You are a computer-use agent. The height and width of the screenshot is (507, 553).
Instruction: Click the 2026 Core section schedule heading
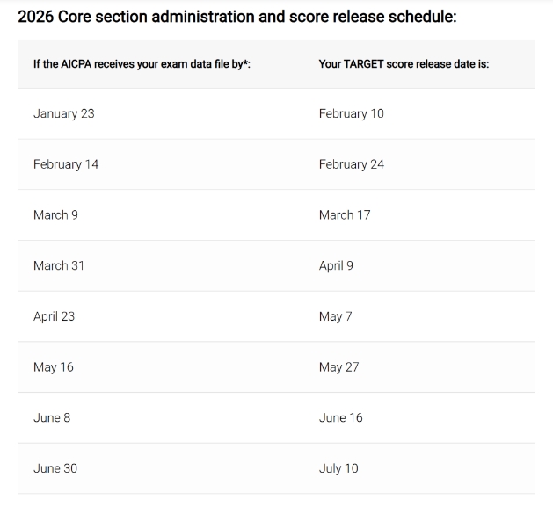pos(237,17)
